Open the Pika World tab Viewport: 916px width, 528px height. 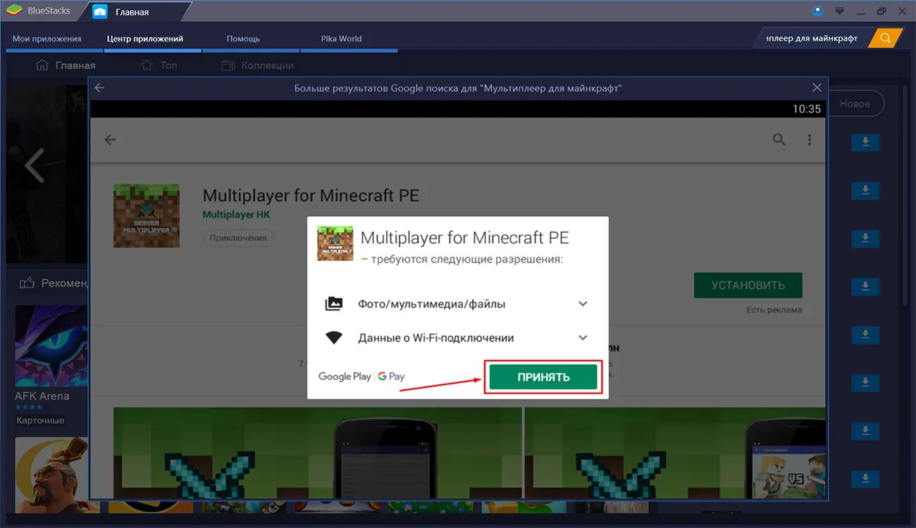click(x=341, y=39)
